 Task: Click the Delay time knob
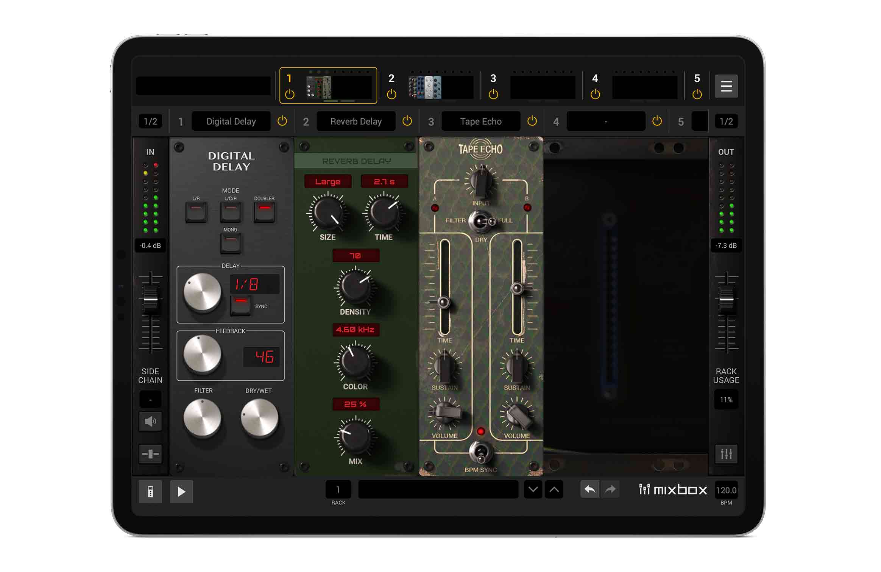click(202, 292)
